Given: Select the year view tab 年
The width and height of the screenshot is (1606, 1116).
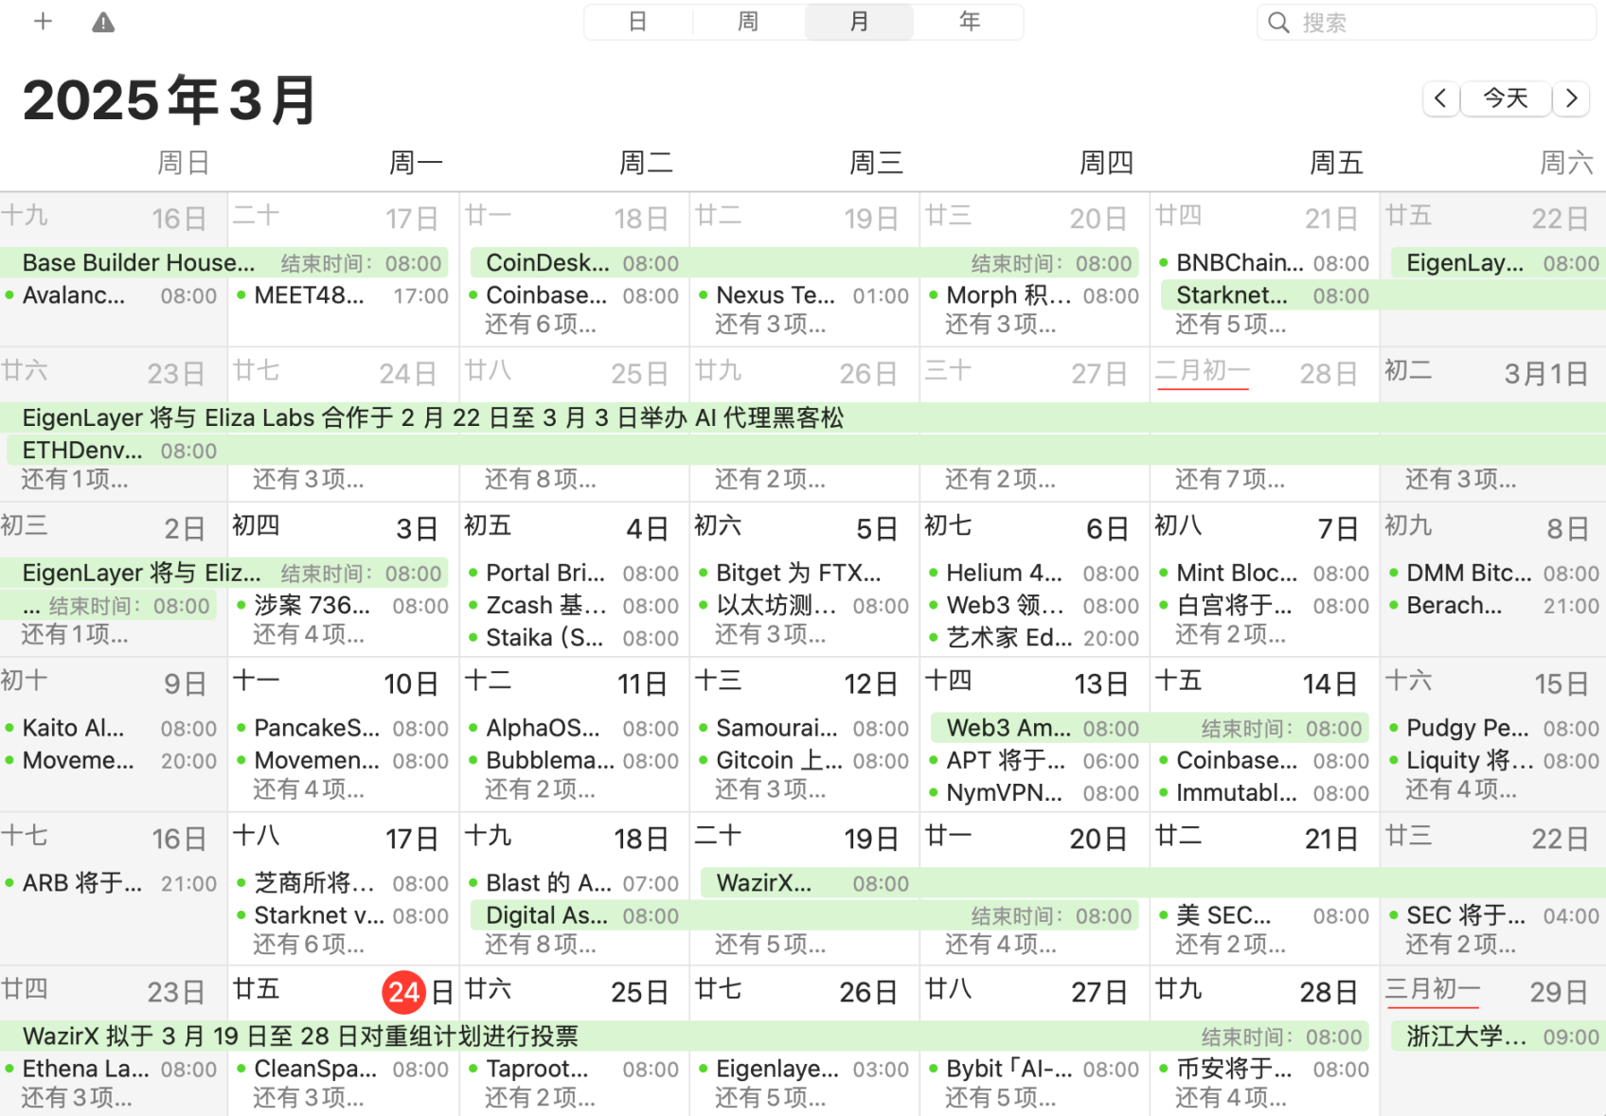Looking at the screenshot, I should pyautogui.click(x=970, y=22).
